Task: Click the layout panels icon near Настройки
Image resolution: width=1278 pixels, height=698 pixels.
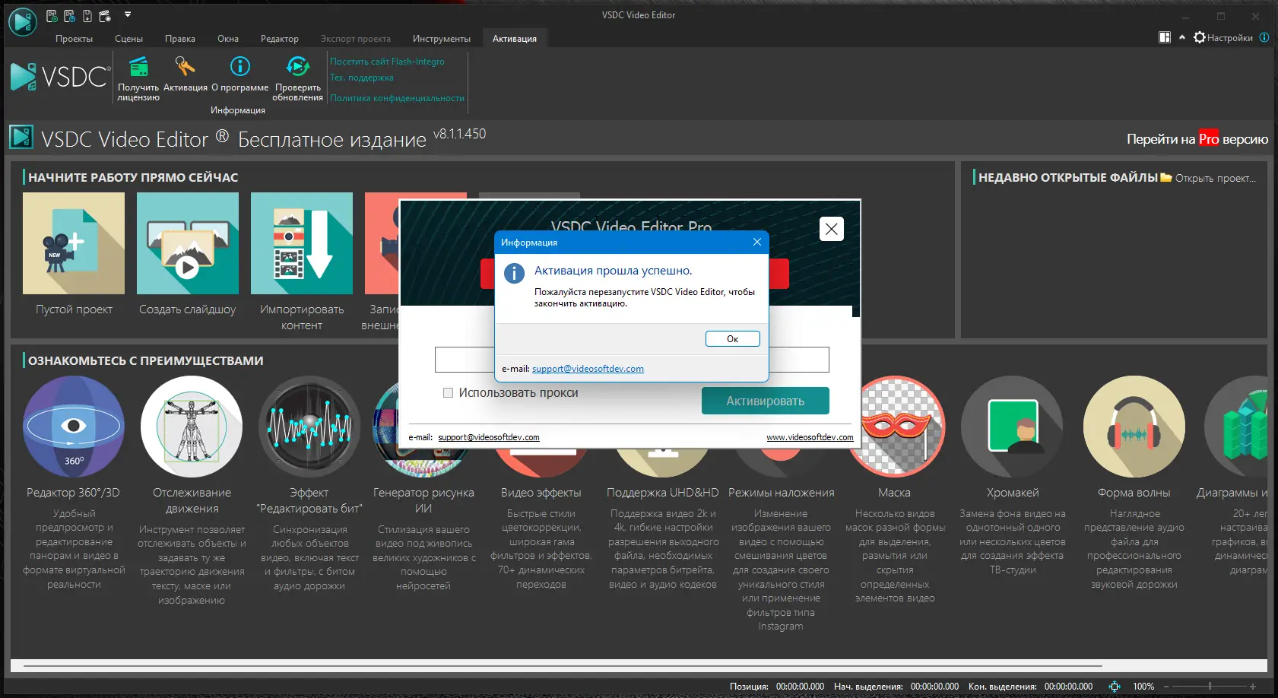Action: point(1165,37)
